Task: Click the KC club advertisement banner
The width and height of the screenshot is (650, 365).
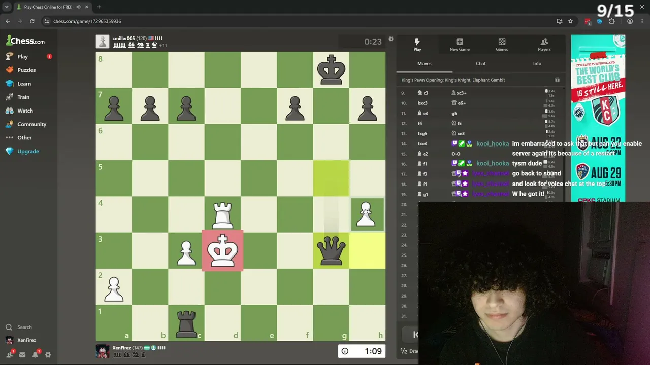Action: 598,118
